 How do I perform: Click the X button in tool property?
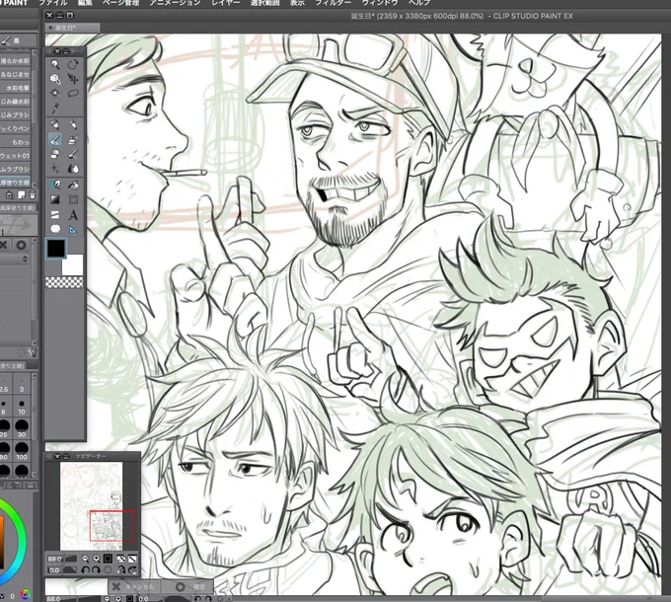(3, 245)
